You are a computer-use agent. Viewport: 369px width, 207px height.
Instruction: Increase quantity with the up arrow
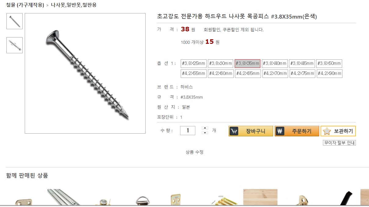[205, 128]
